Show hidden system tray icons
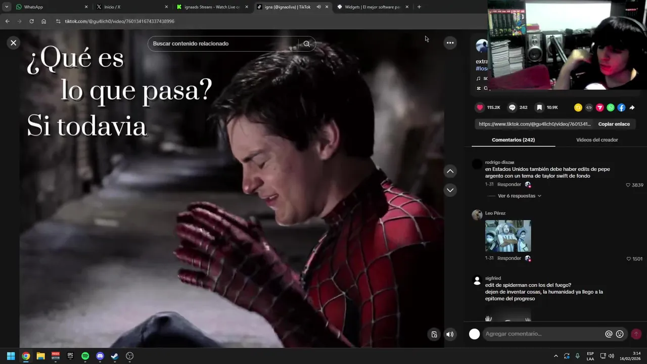 point(556,356)
